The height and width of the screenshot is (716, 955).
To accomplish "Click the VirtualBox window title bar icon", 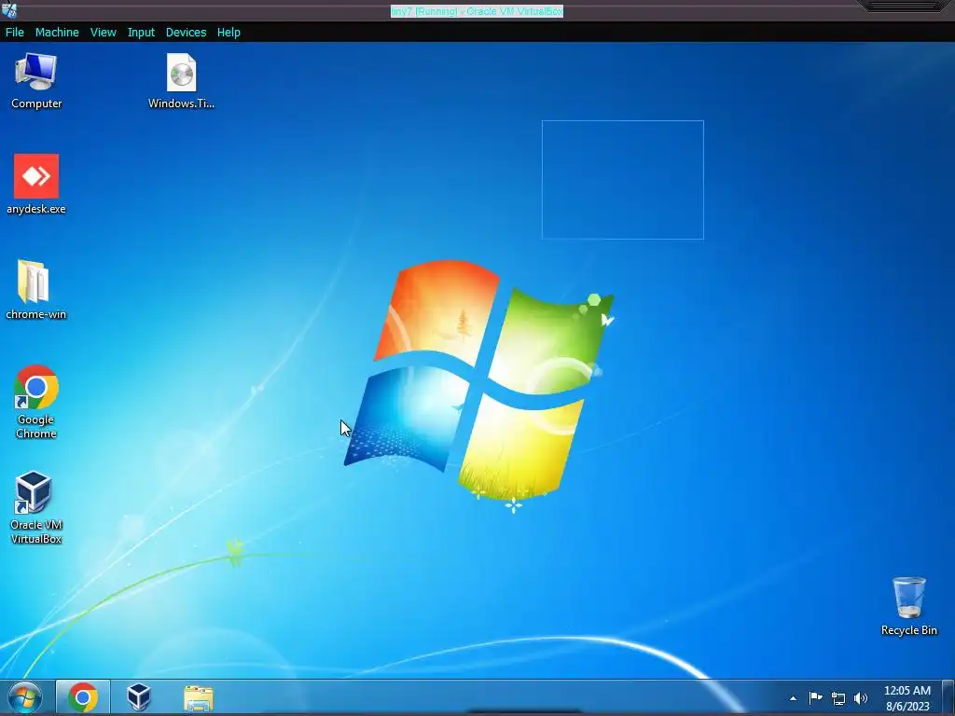I will point(9,10).
